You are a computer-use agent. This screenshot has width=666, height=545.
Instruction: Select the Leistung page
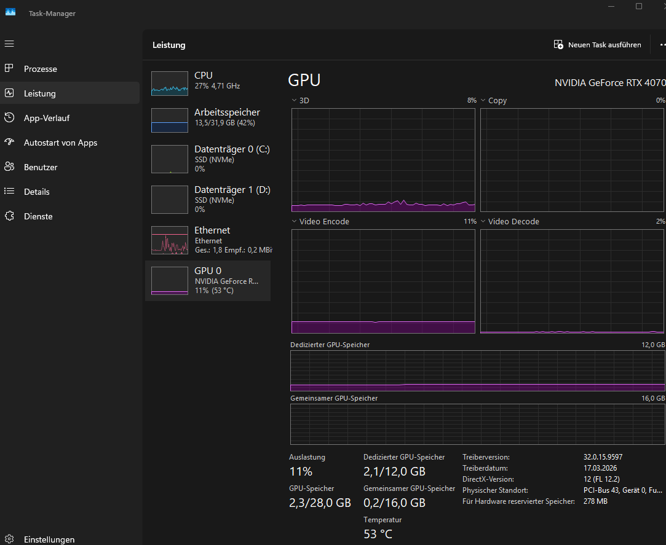69,93
